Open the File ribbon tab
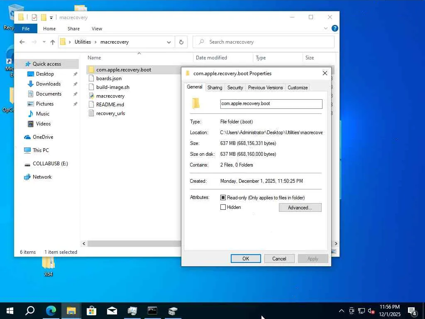The width and height of the screenshot is (425, 319). (26, 29)
